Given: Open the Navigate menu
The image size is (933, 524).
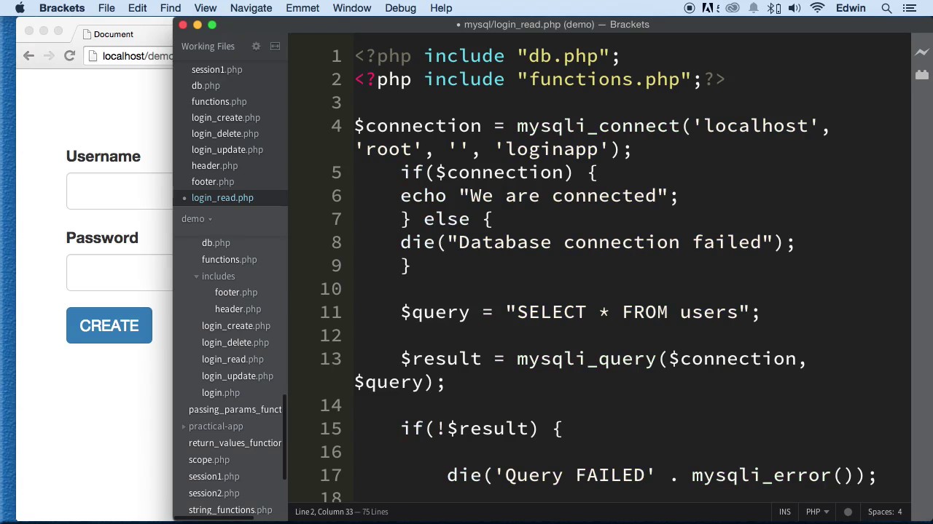Looking at the screenshot, I should 251,8.
